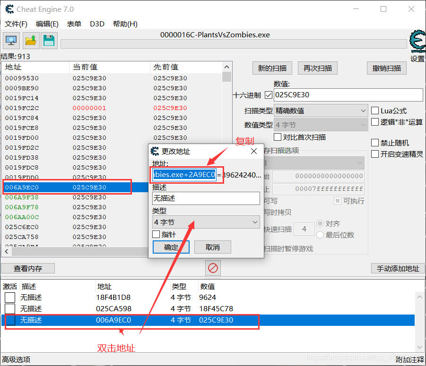The height and width of the screenshot is (366, 426).
Task: Enable the 逻辑"非"运算 checkbox
Action: point(375,122)
